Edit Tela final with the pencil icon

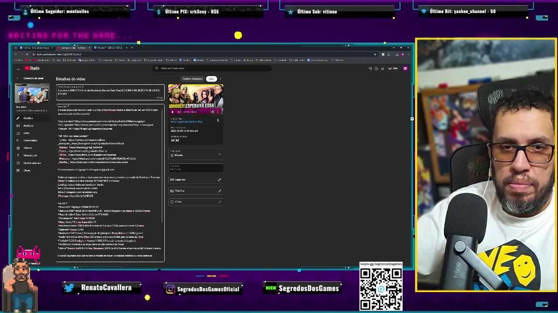tap(219, 191)
